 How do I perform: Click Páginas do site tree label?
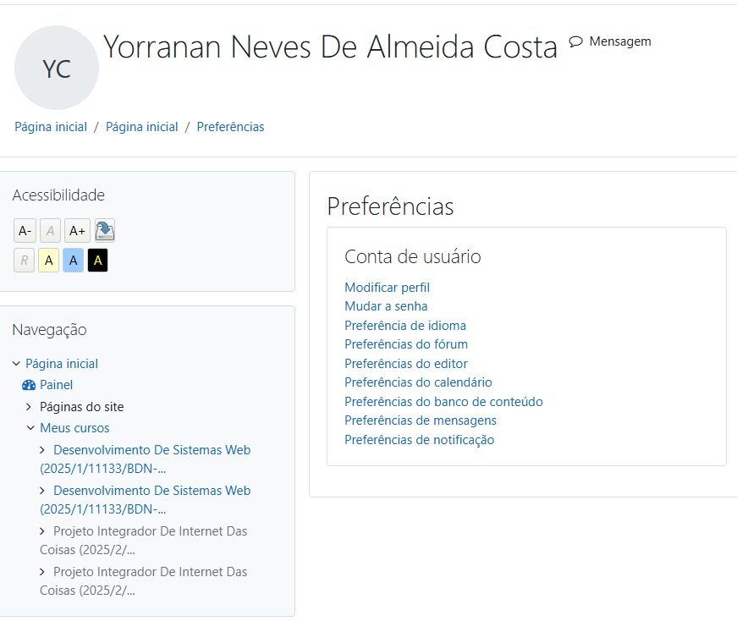click(82, 407)
